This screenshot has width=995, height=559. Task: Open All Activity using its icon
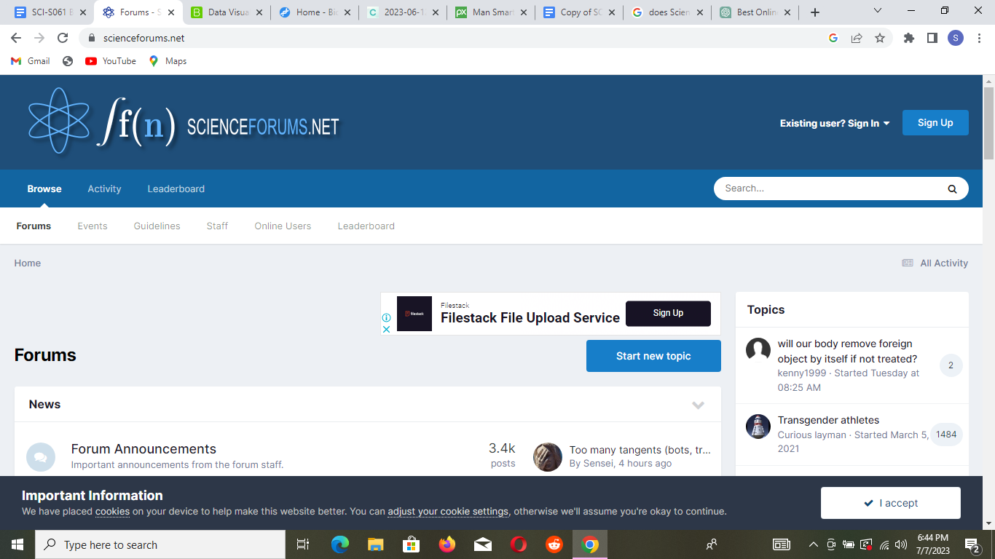click(907, 263)
